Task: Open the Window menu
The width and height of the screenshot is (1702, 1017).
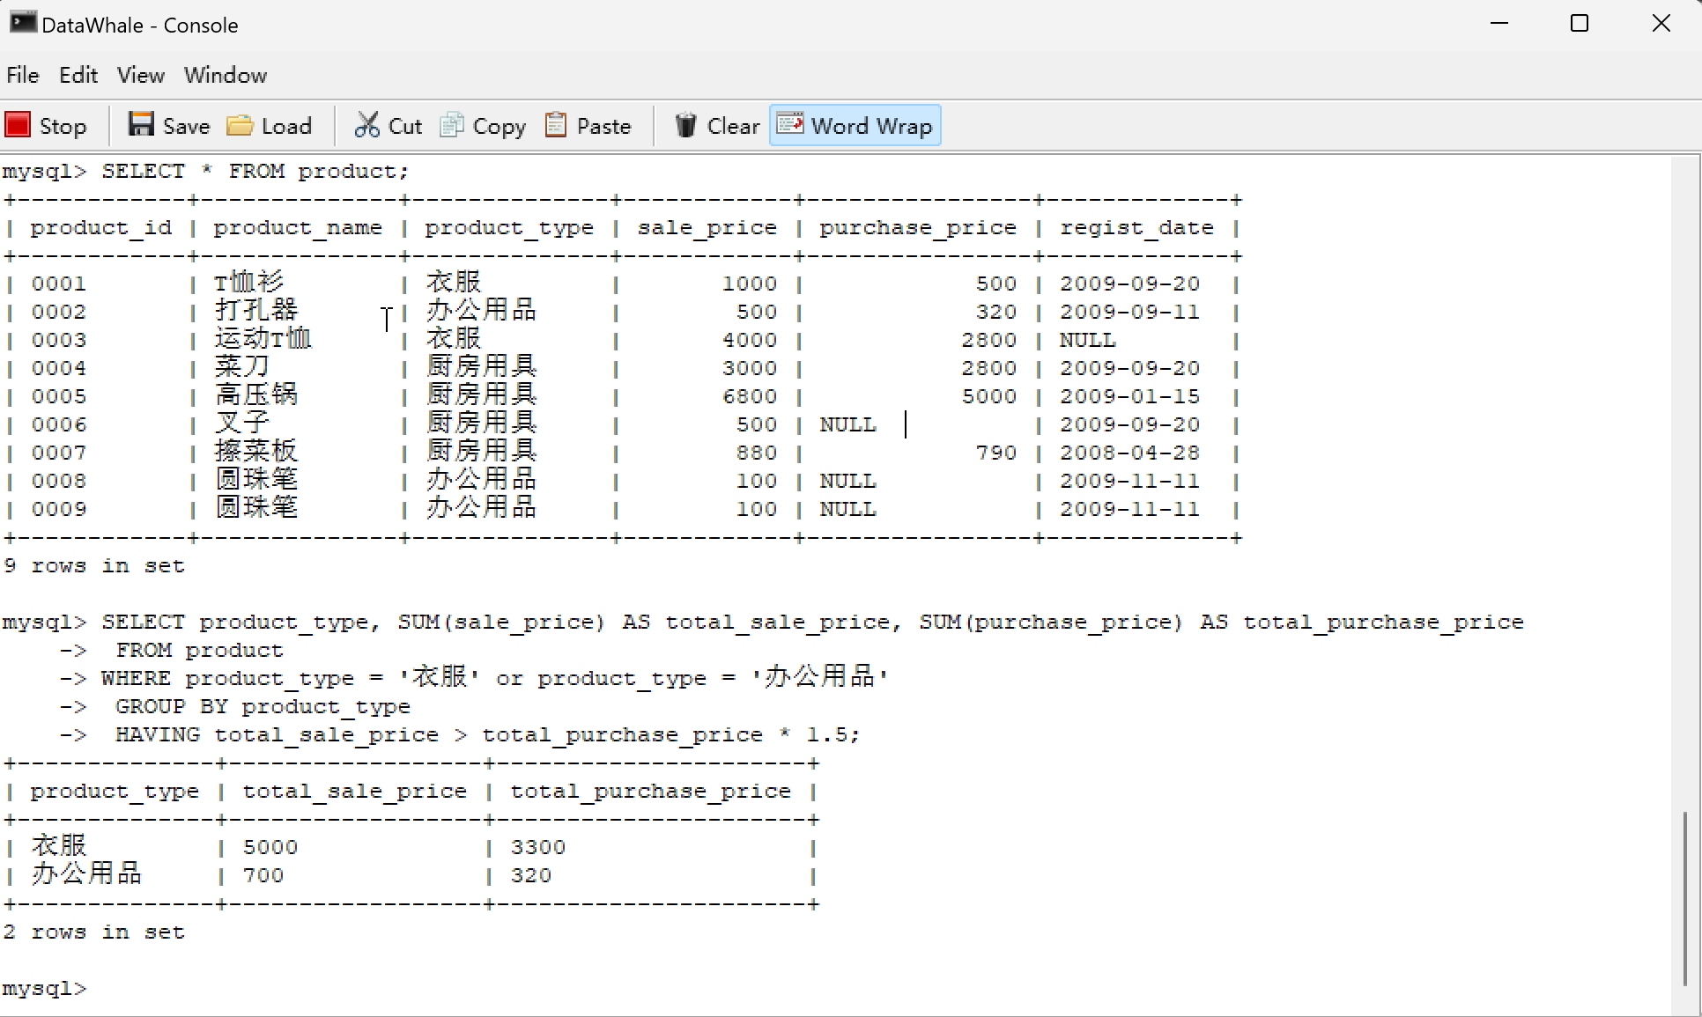Action: 226,76
